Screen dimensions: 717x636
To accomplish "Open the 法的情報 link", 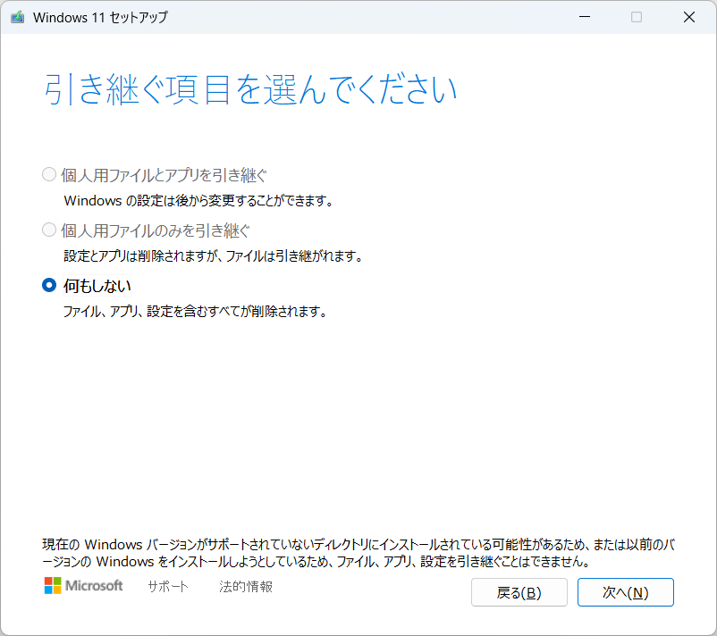I will tap(246, 586).
